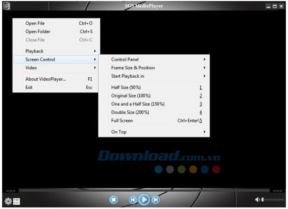
Task: Select Original Size (100%) option
Action: tap(154, 96)
